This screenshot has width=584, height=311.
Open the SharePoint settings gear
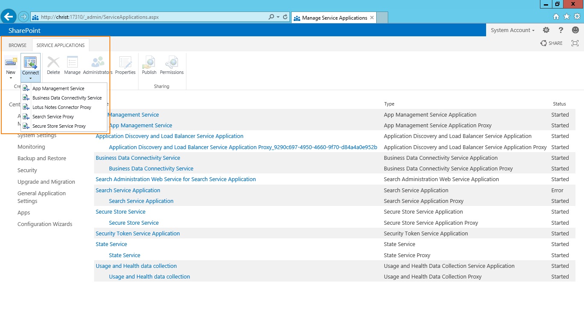pos(546,30)
